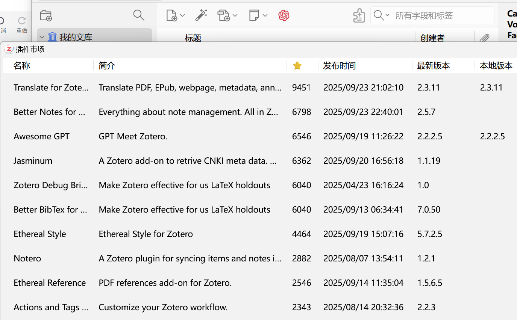Image resolution: width=517 pixels, height=320 pixels.
Task: Collapse the 我的文库 tree arrow
Action: (42, 37)
